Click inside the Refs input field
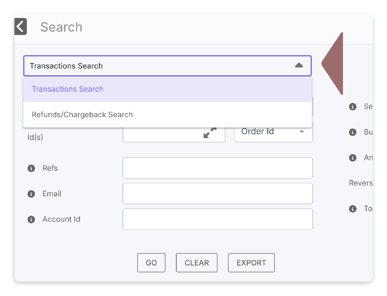This screenshot has height=296, width=387. click(218, 168)
